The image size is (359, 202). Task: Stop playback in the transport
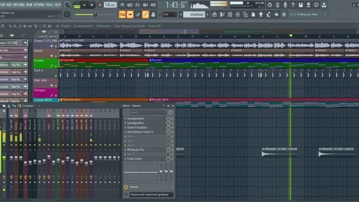pos(92,5)
